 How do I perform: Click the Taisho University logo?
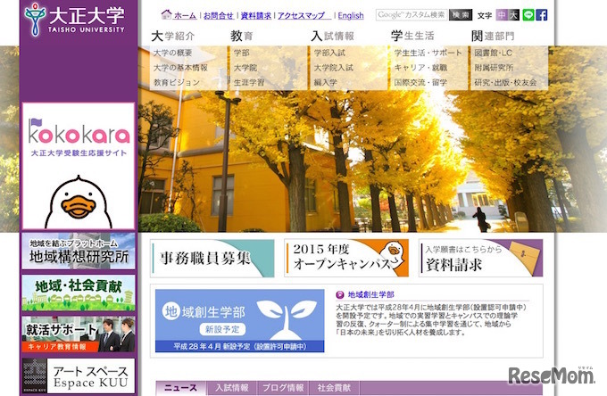point(75,20)
